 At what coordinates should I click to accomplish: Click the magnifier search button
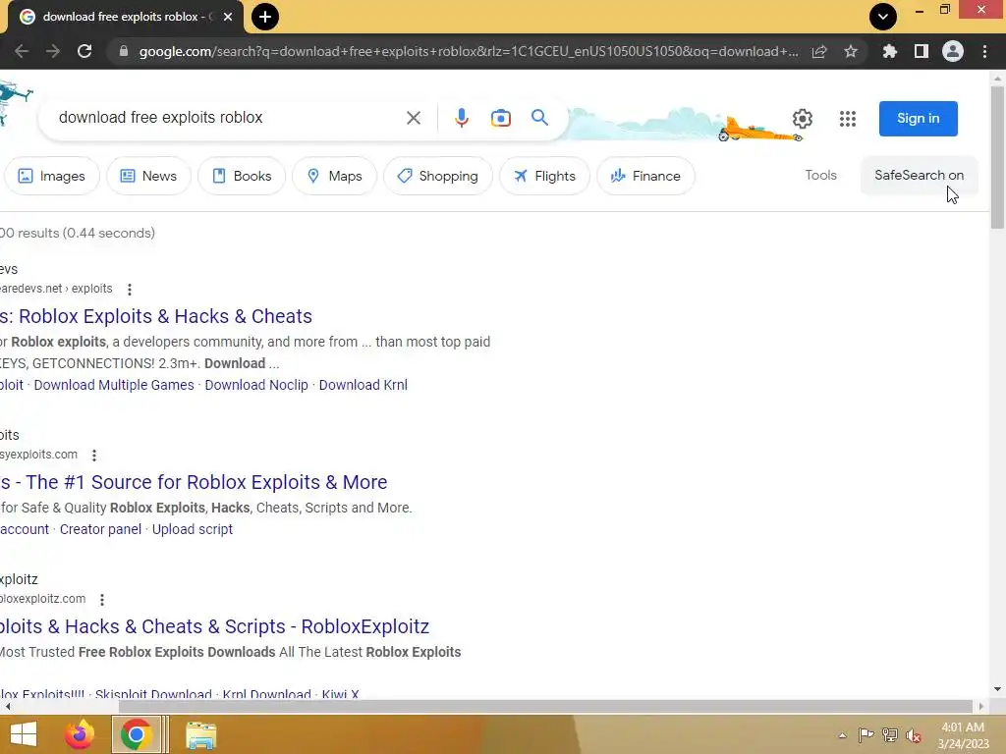pos(539,118)
